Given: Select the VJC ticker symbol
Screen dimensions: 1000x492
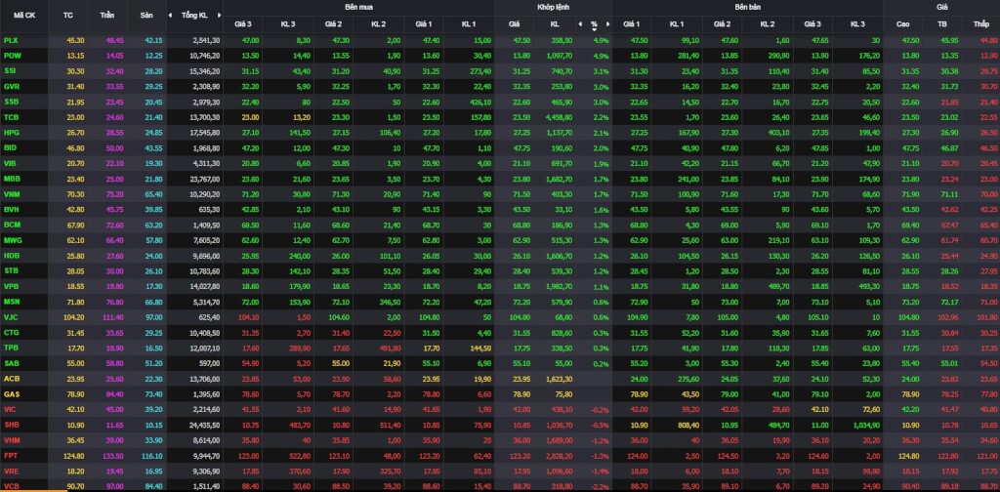Looking at the screenshot, I should point(11,317).
